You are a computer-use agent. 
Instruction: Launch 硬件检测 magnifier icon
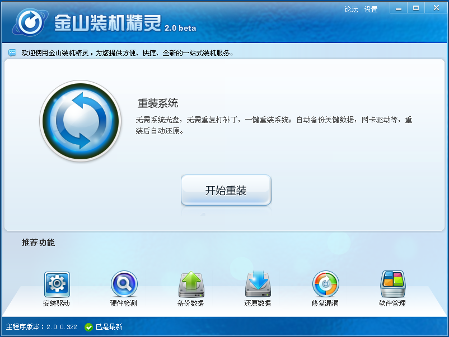[124, 284]
